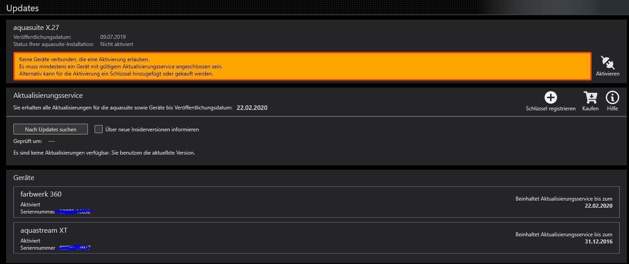Image resolution: width=629 pixels, height=264 pixels.
Task: Click the orange activation warning message
Action: point(302,66)
